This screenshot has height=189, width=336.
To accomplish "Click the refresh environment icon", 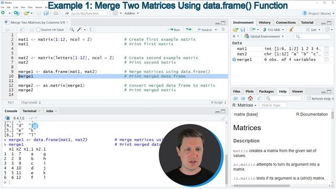I will tap(327, 29).
